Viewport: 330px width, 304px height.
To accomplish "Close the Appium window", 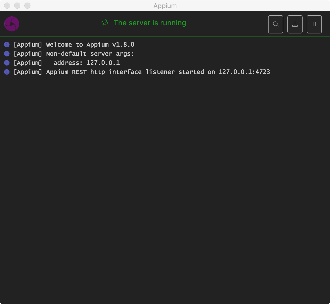I will tap(7, 6).
